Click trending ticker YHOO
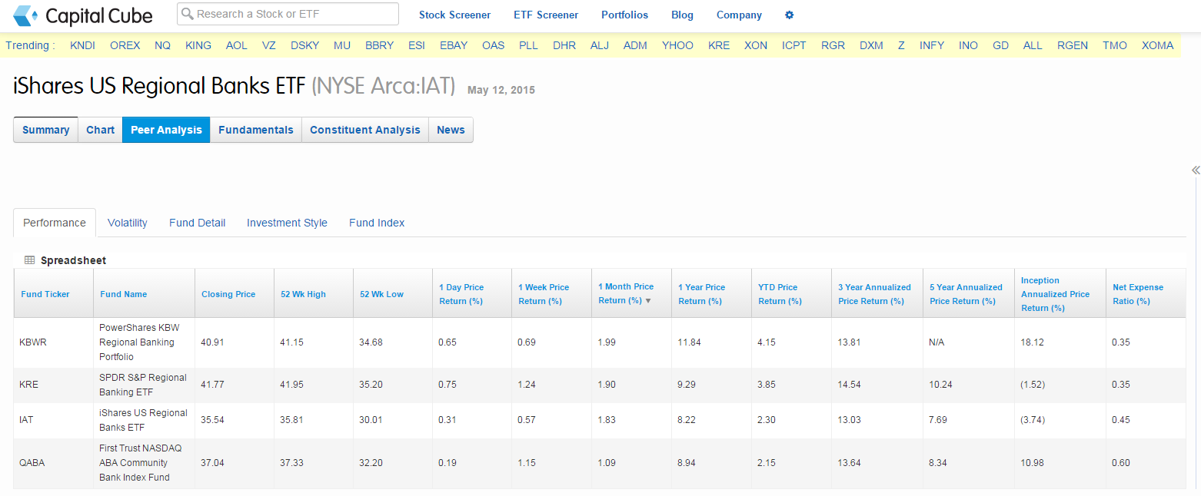The image size is (1201, 496). click(x=677, y=45)
